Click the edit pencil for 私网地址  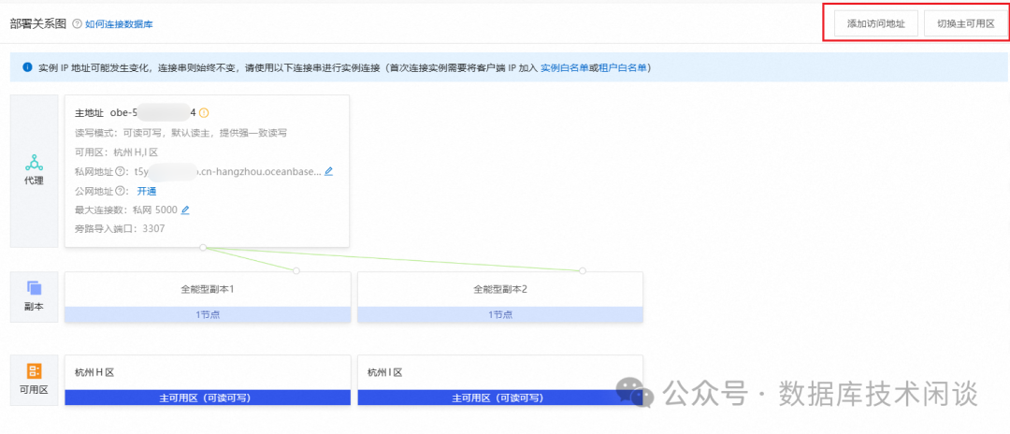coord(328,172)
